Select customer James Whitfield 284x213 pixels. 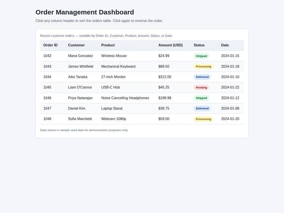(81, 67)
